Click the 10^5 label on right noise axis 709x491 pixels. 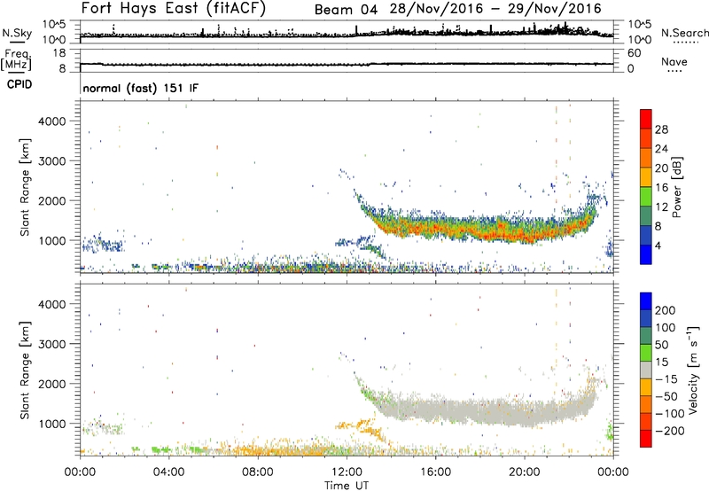(x=639, y=25)
